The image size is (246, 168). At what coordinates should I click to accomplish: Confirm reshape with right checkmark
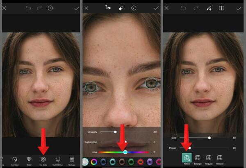click(x=239, y=8)
